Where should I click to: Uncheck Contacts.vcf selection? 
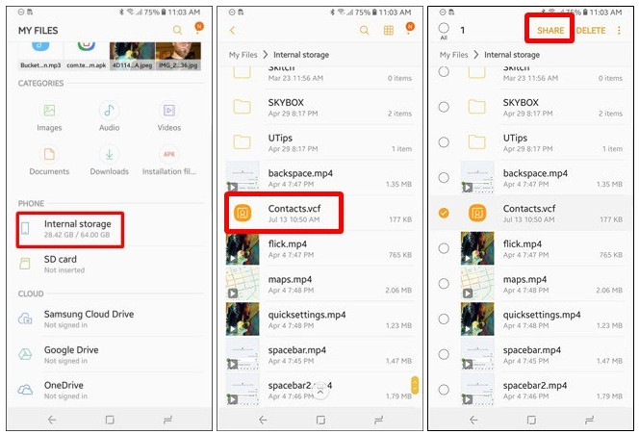(444, 213)
